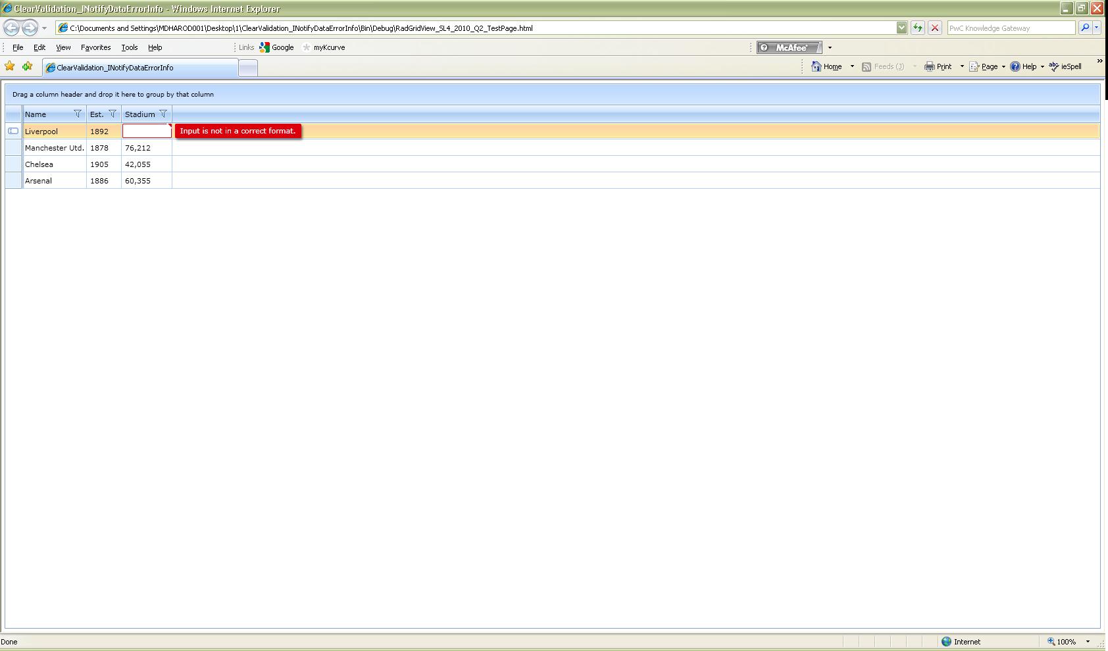Select the Chelsea name cell
This screenshot has height=651, width=1108.
[x=55, y=164]
